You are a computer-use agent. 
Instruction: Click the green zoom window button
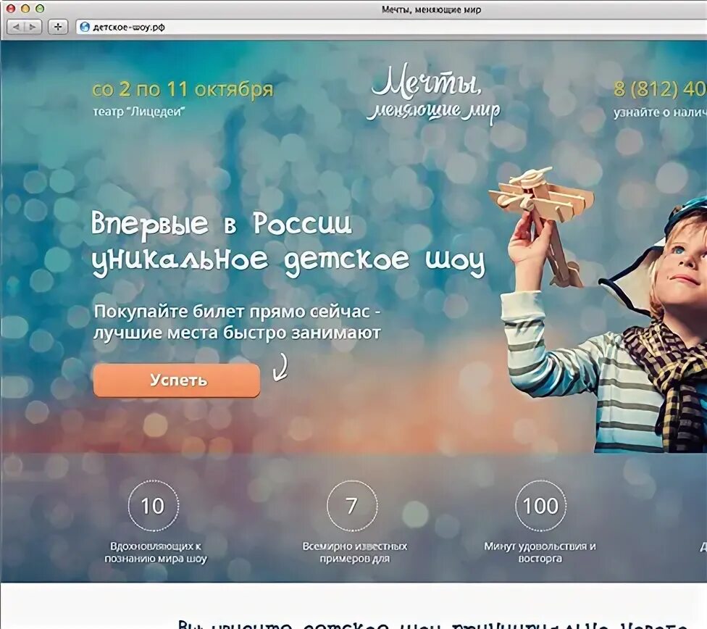[40, 8]
